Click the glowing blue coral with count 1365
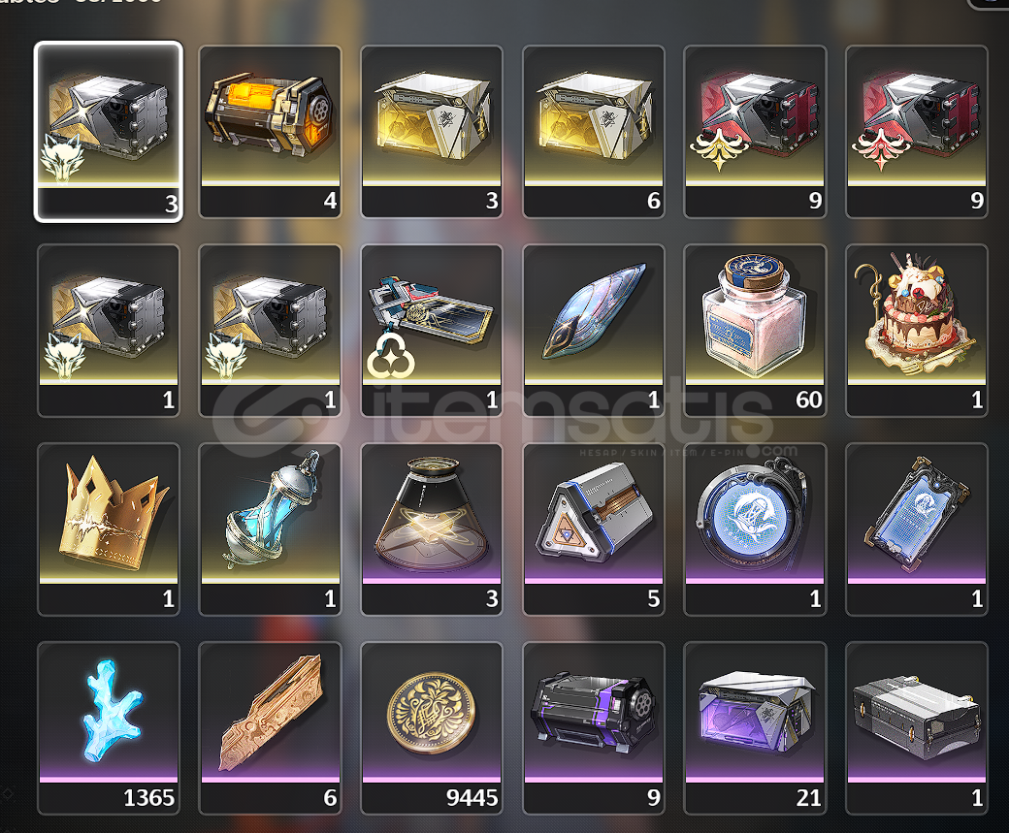Screen dimensions: 1009x833 [x=108, y=728]
